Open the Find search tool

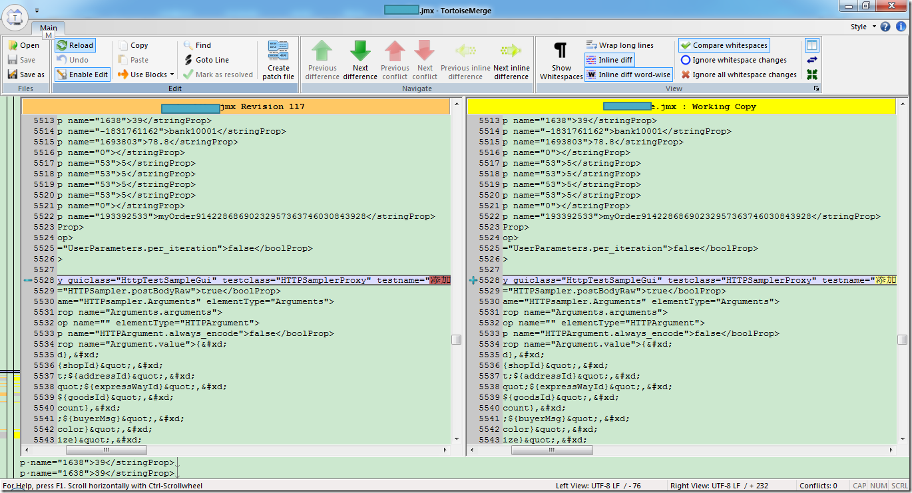pyautogui.click(x=197, y=45)
